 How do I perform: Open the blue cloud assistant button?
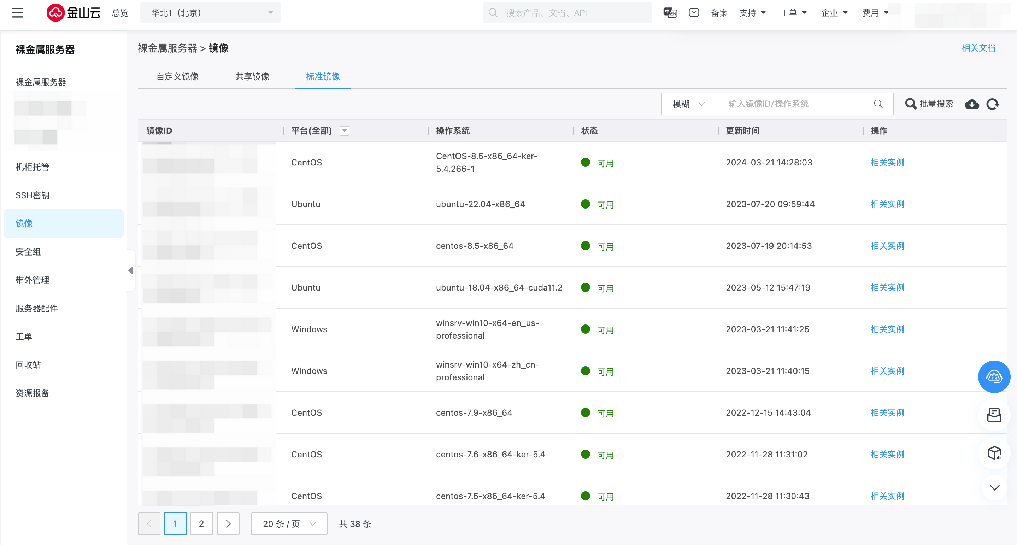pos(994,376)
